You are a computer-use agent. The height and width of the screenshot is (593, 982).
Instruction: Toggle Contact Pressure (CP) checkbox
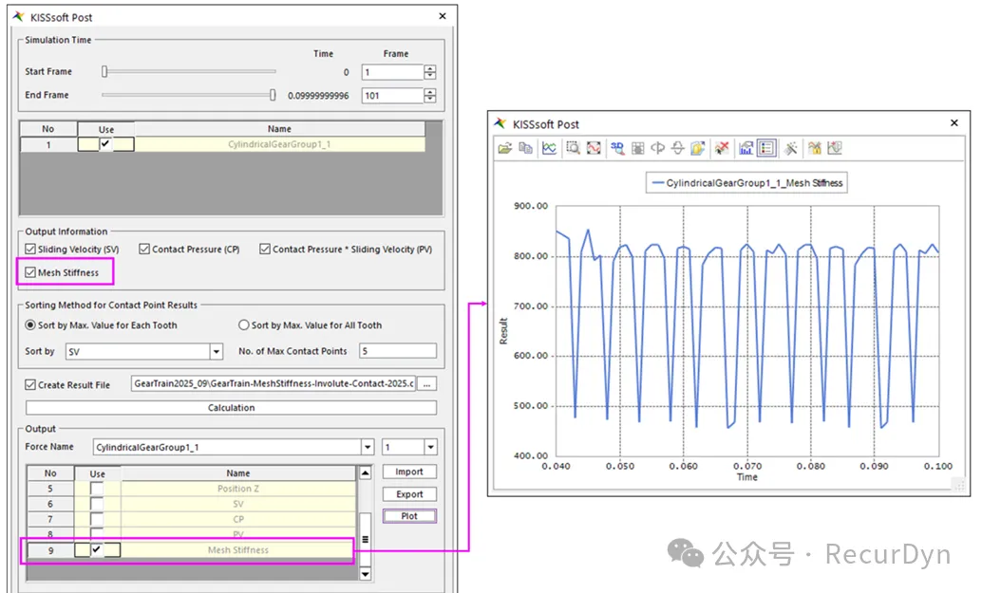[x=144, y=249]
